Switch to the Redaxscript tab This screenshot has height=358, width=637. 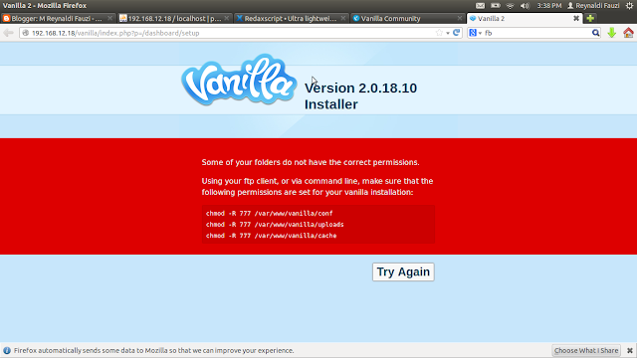click(x=291, y=18)
